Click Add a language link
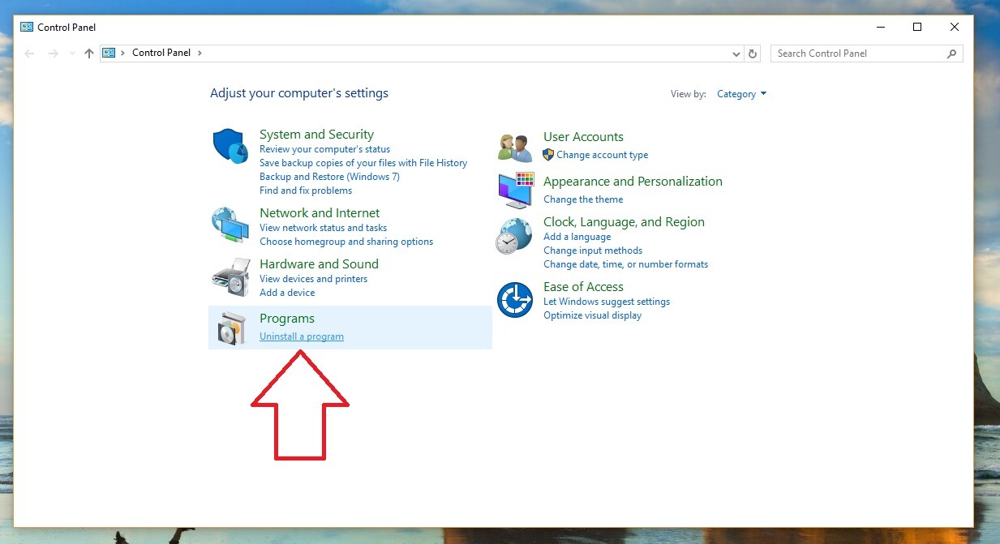This screenshot has width=1000, height=544. point(577,237)
